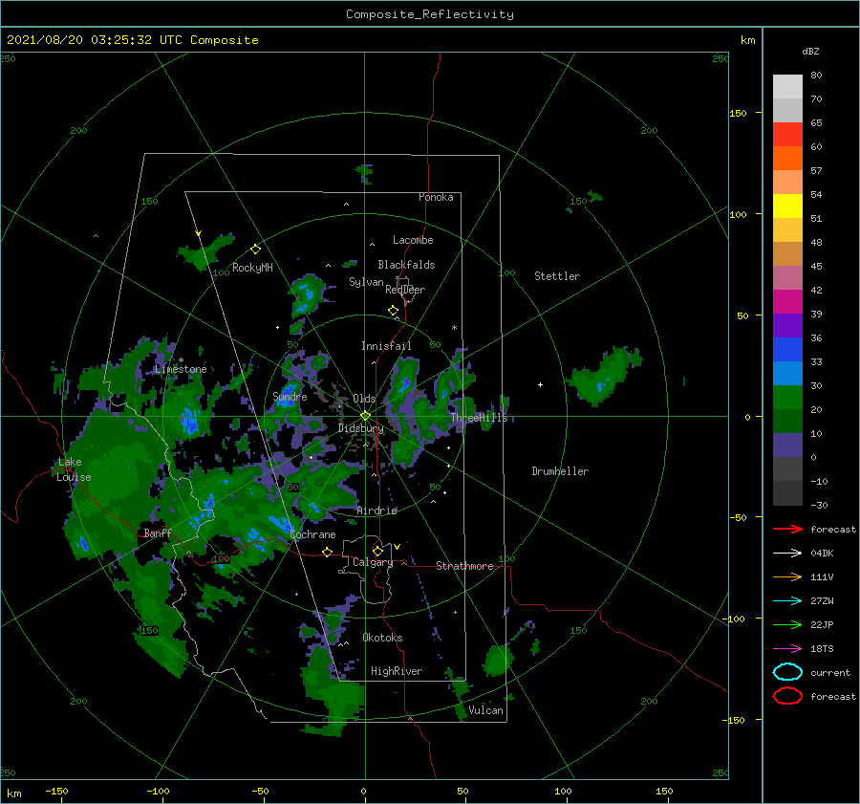860x804 pixels.
Task: Click the Okotoks label
Action: [x=382, y=638]
